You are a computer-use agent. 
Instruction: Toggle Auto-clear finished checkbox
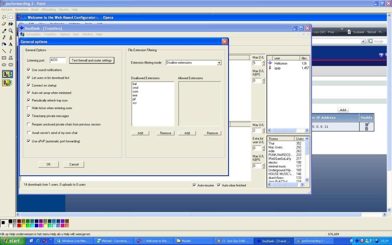point(219,185)
